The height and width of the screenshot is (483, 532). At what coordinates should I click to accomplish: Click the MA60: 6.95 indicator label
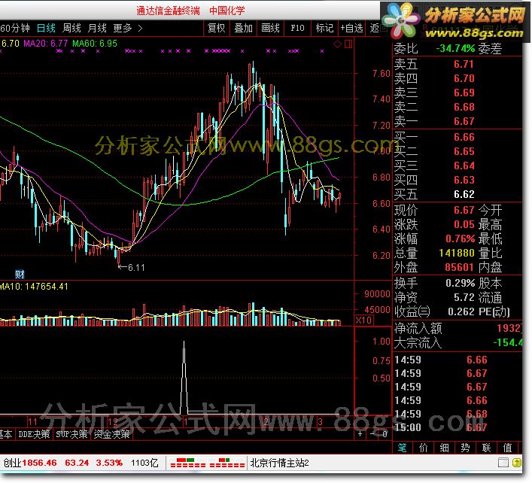coord(95,44)
